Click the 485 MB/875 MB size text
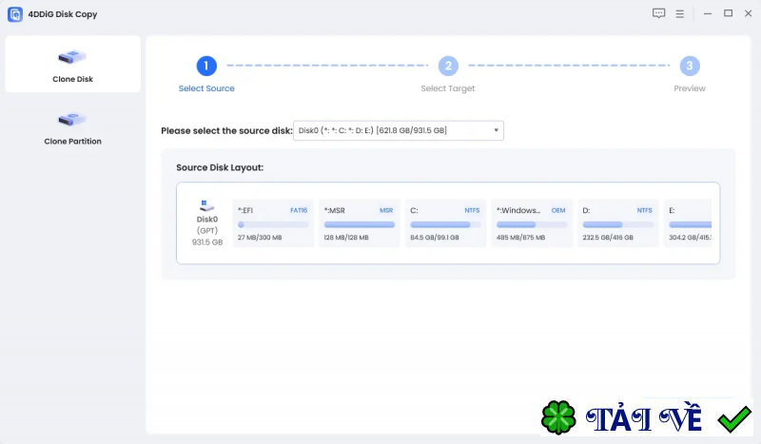Image resolution: width=761 pixels, height=444 pixels. pyautogui.click(x=520, y=238)
